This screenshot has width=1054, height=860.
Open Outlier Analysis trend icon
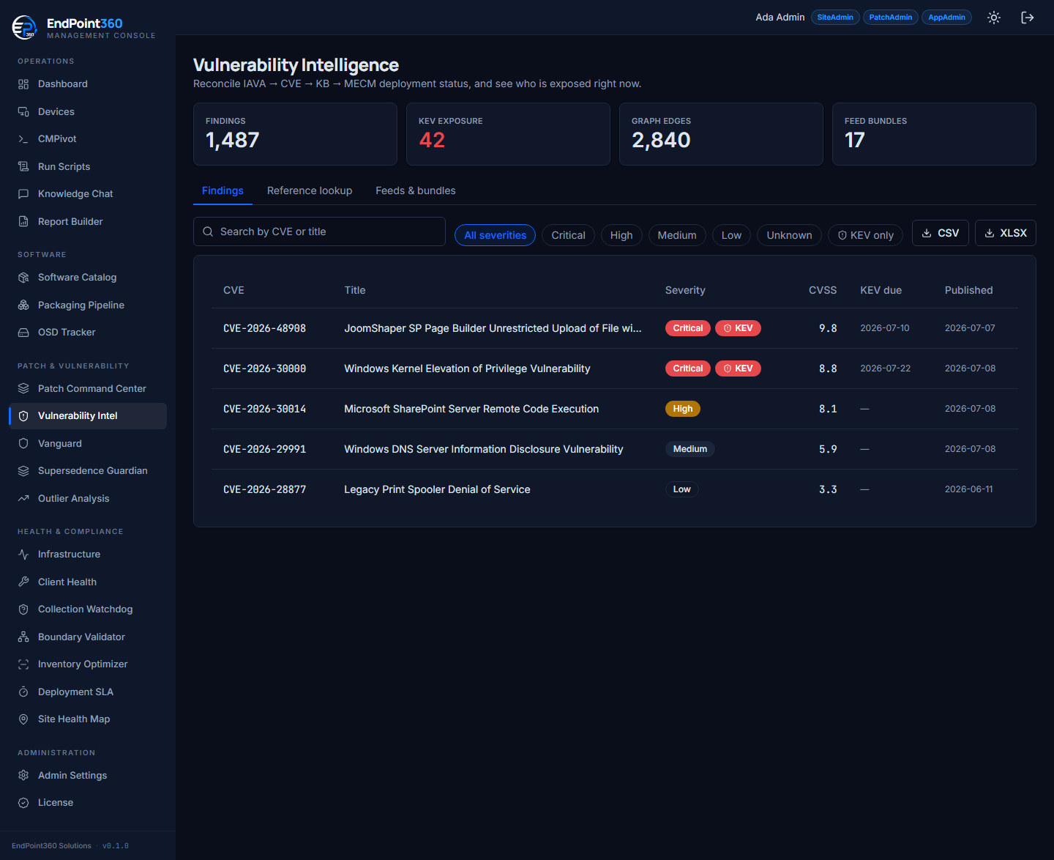point(23,499)
